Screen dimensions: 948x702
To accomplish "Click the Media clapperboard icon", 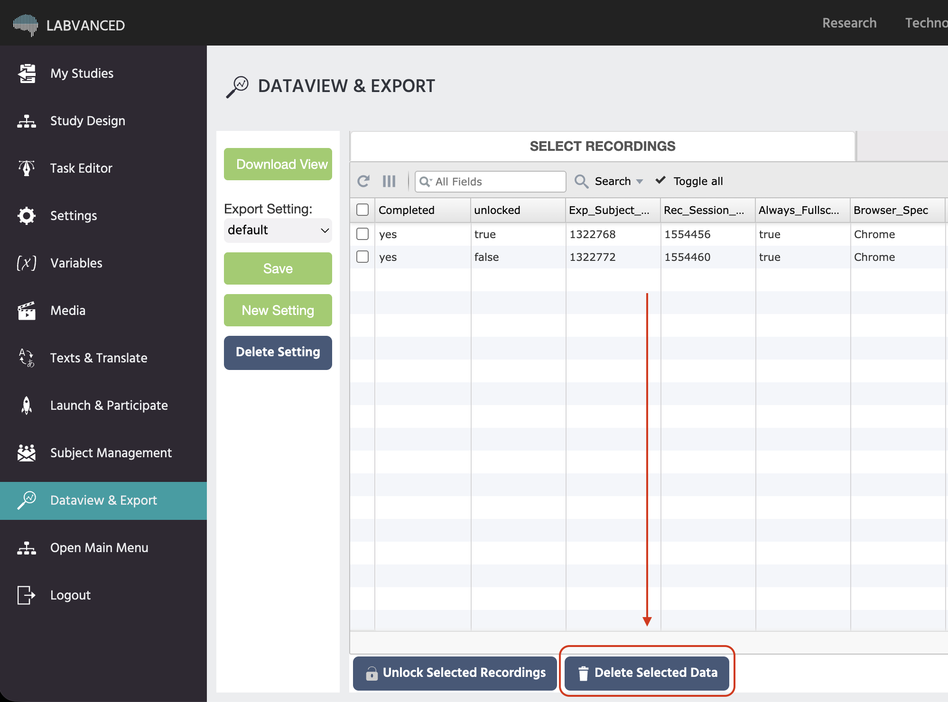I will [x=27, y=311].
